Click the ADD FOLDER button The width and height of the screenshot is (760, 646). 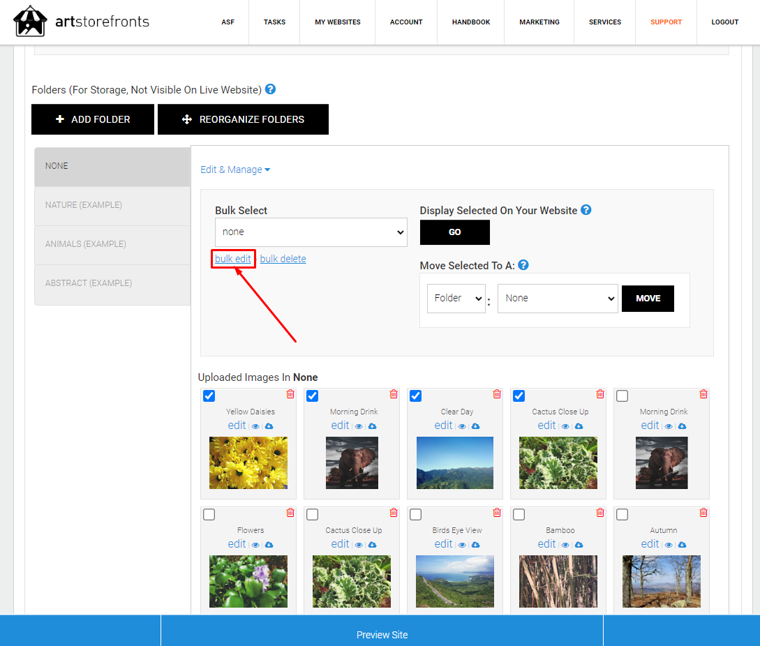point(93,119)
